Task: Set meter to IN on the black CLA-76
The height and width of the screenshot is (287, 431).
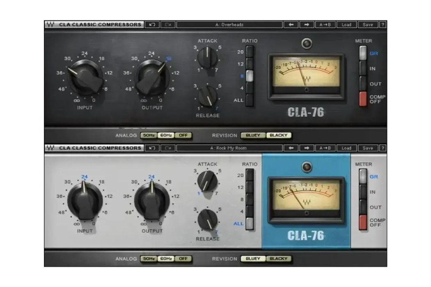Action: click(363, 68)
